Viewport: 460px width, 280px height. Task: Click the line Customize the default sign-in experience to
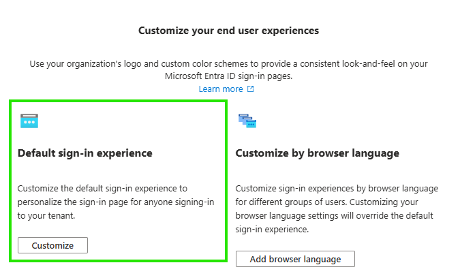coord(102,188)
